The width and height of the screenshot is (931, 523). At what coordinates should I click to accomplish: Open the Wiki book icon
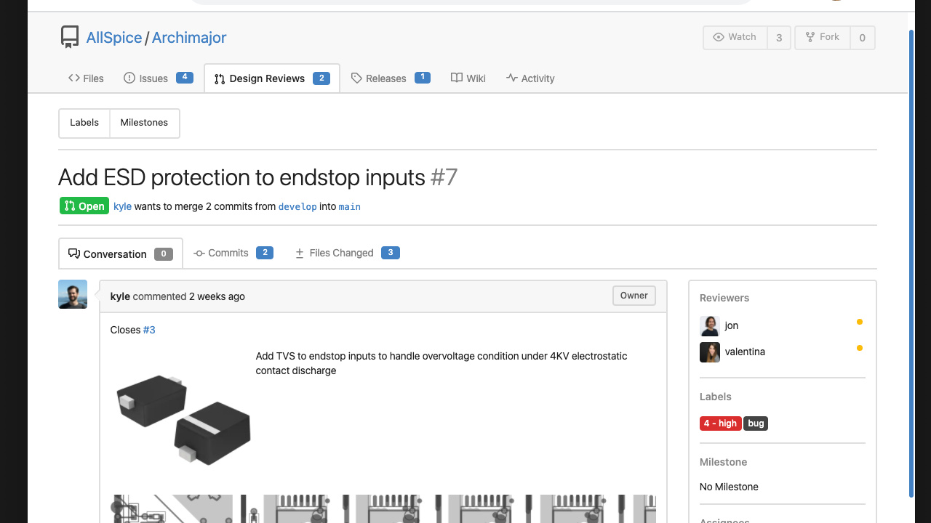click(x=457, y=78)
